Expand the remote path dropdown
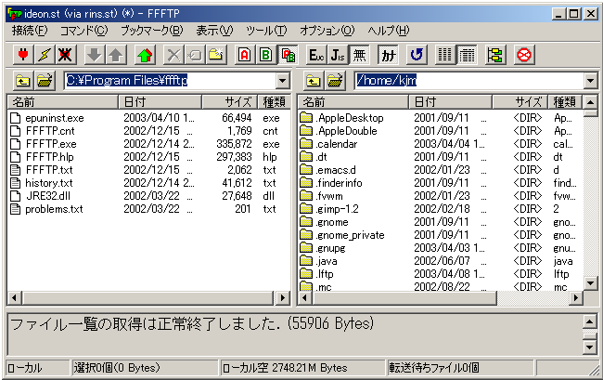The height and width of the screenshot is (380, 603). coord(591,81)
